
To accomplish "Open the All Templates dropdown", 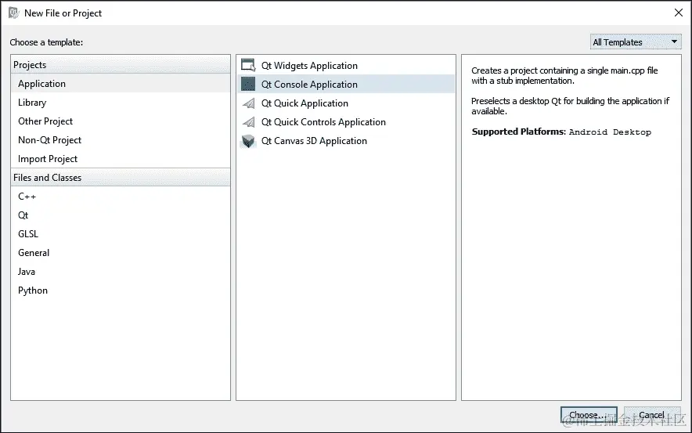I will 636,42.
